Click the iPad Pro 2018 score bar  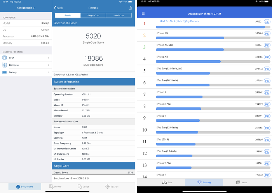coord(213,27)
